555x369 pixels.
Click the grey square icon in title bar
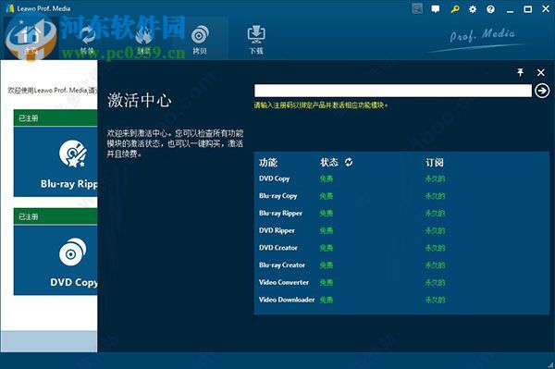[x=417, y=8]
